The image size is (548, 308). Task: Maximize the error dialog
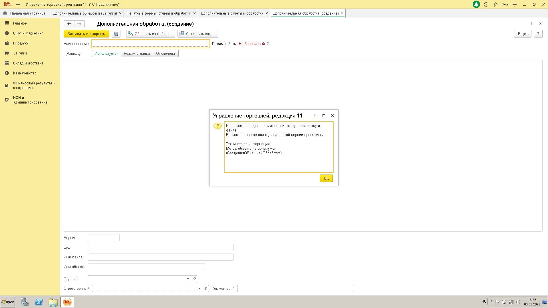(324, 116)
